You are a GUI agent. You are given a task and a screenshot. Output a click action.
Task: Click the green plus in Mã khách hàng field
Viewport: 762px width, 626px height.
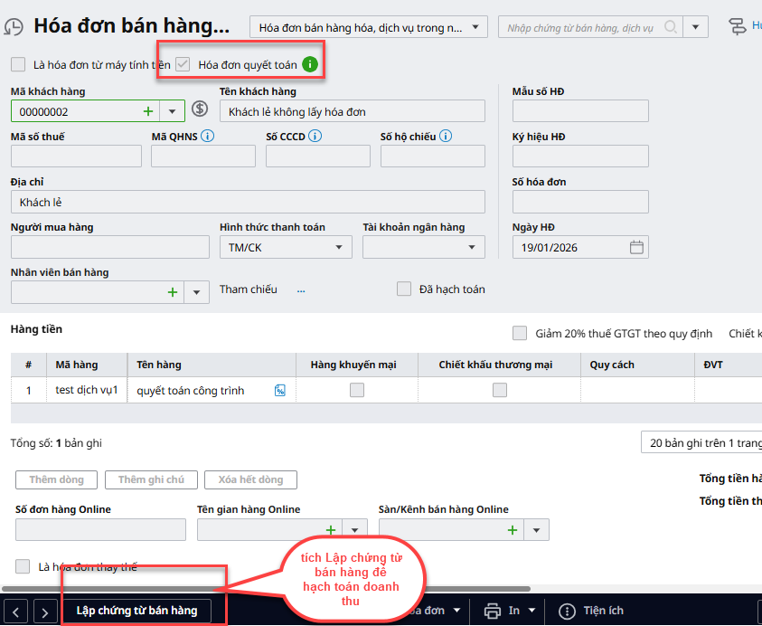pyautogui.click(x=148, y=111)
